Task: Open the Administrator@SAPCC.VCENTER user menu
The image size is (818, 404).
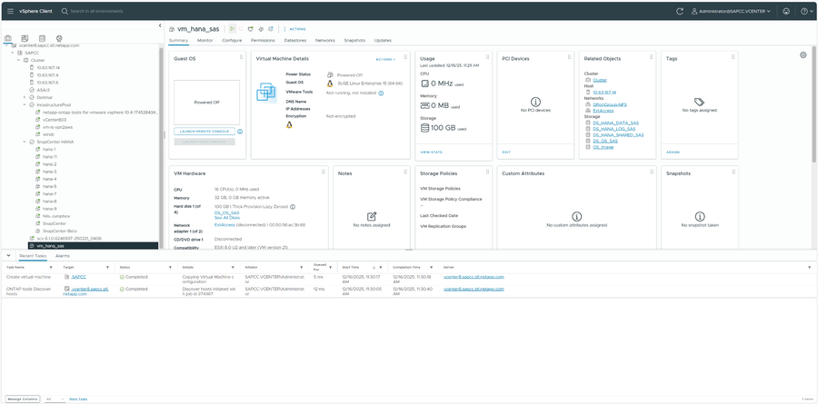Action: (732, 11)
